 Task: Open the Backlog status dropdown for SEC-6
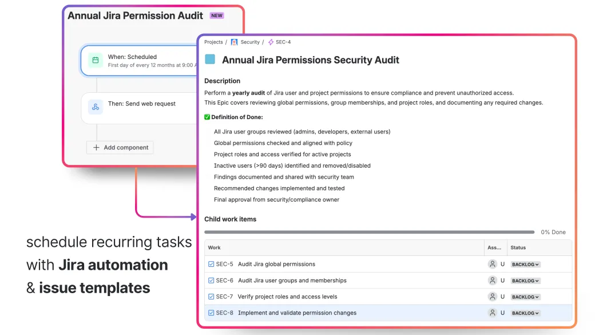[525, 280]
